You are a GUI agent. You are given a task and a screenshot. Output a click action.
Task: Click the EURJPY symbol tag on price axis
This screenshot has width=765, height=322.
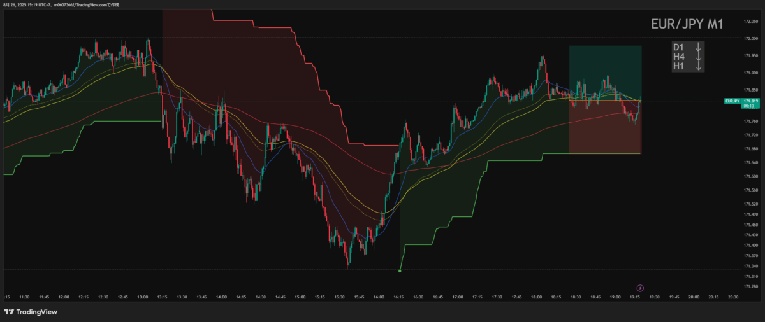(732, 101)
